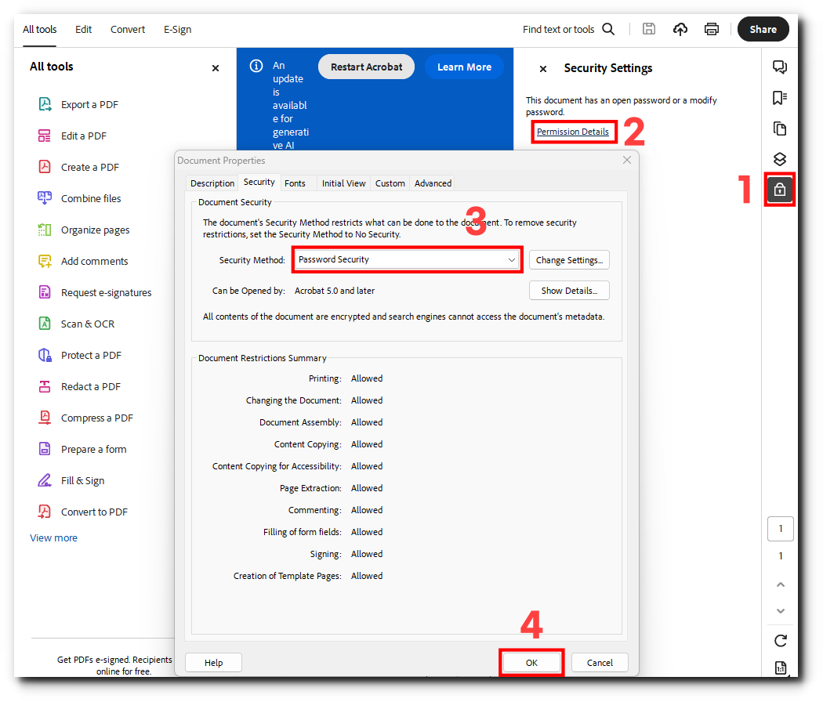Click the Change Settings button
The height and width of the screenshot is (702, 823).
pyautogui.click(x=570, y=260)
